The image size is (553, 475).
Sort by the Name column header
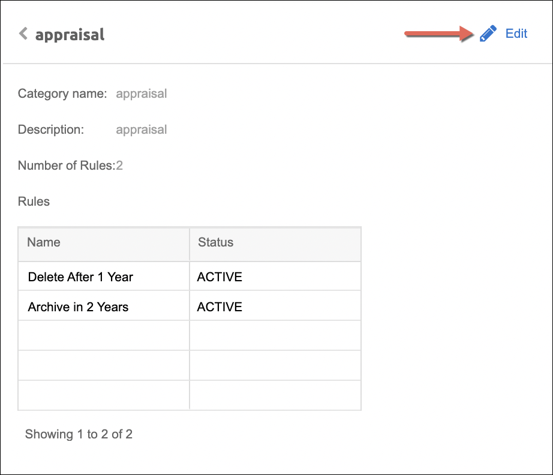[x=44, y=242]
